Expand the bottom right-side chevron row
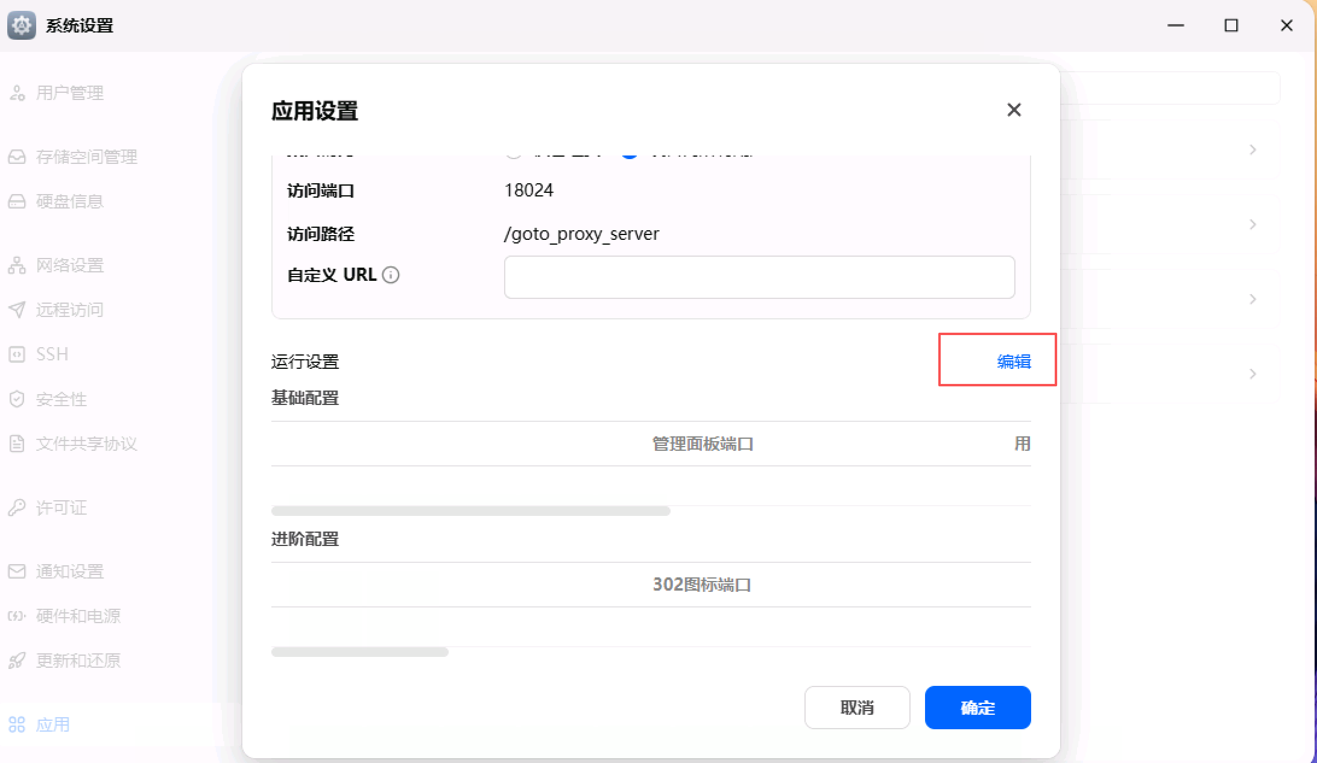Image resolution: width=1317 pixels, height=763 pixels. 1252,374
